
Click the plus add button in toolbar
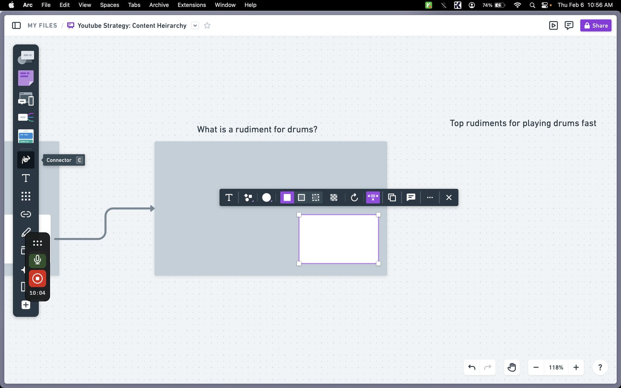click(x=26, y=305)
